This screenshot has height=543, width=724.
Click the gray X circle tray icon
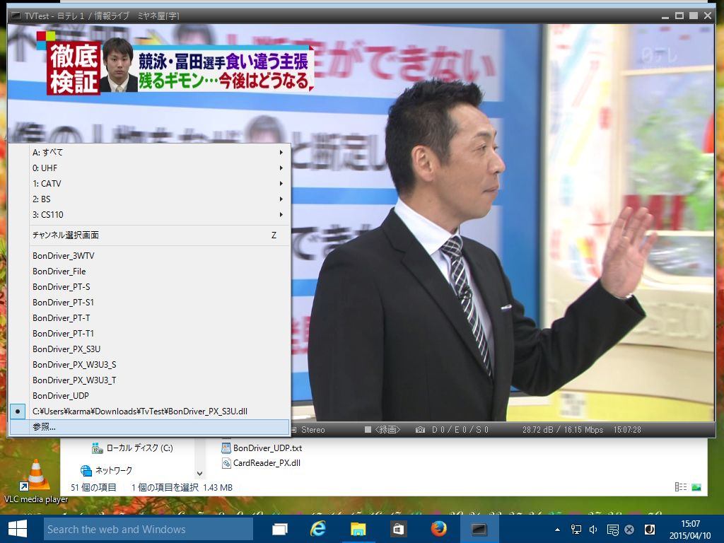tap(629, 530)
